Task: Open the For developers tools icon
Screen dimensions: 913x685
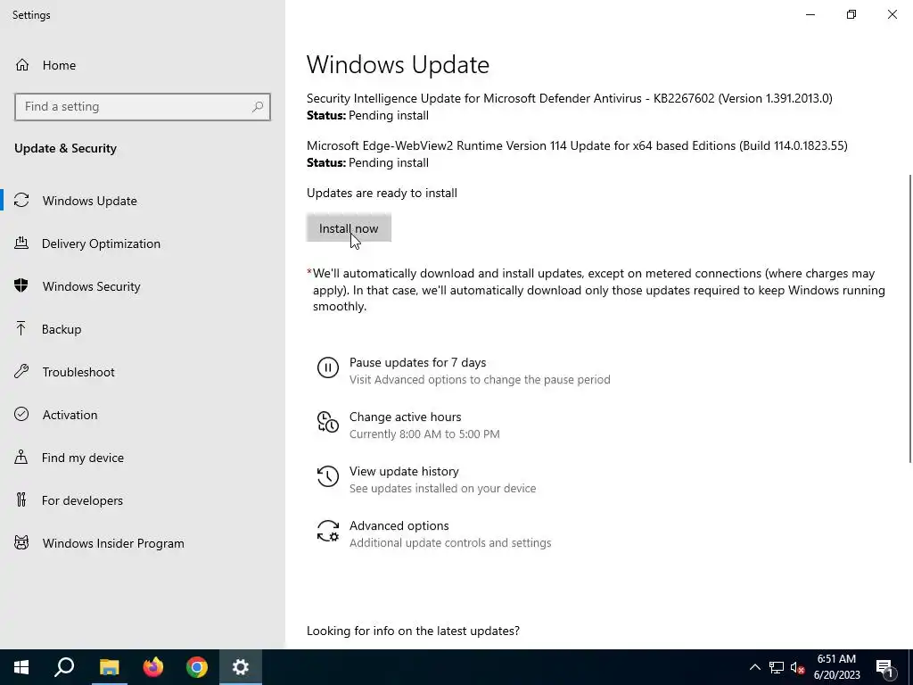Action: click(x=21, y=499)
